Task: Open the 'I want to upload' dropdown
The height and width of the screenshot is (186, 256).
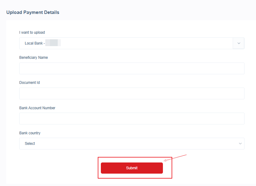Action: click(132, 43)
